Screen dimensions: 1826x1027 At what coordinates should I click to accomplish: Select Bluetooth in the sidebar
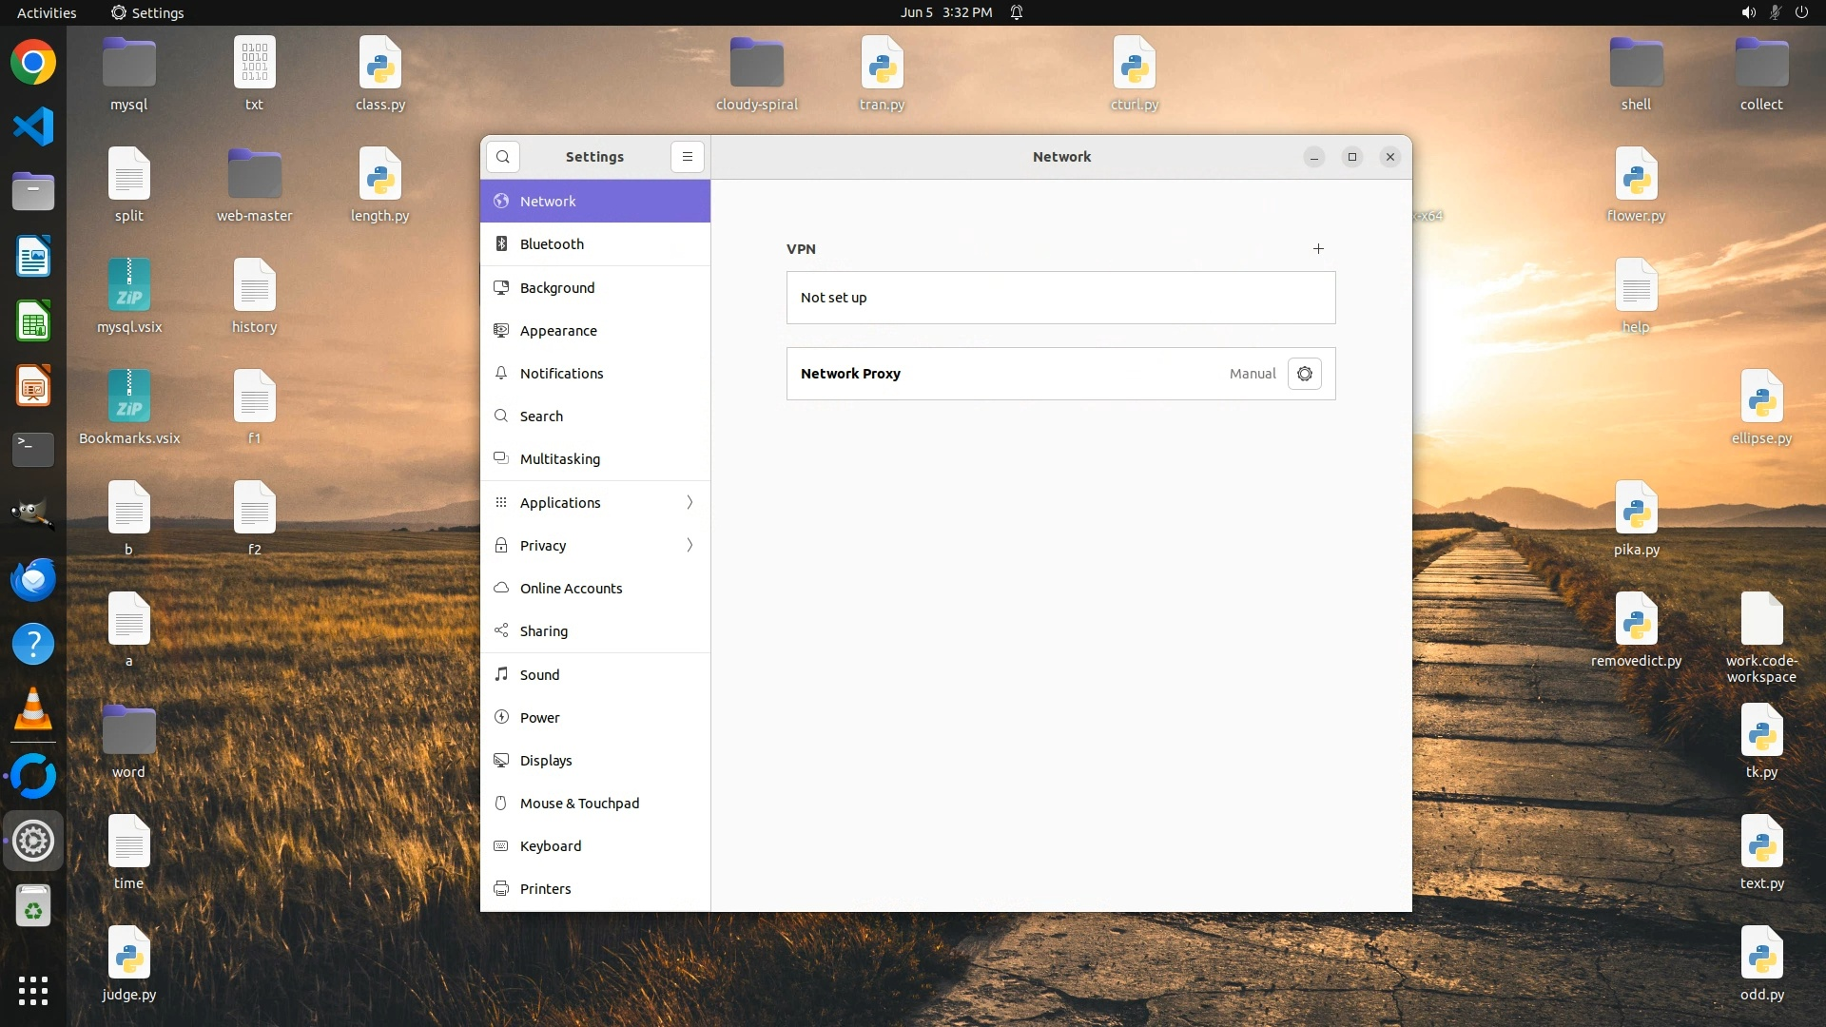[552, 244]
